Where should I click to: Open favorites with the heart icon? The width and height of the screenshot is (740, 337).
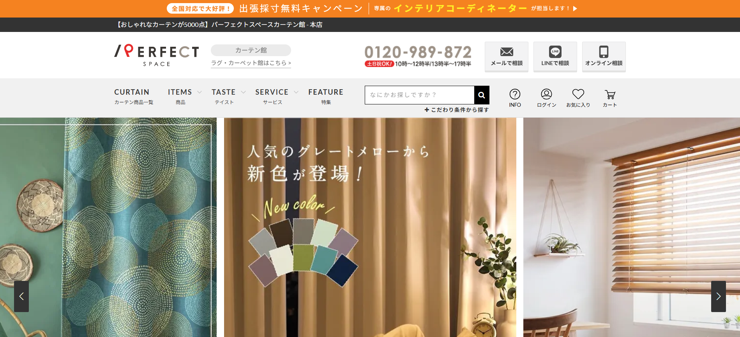pyautogui.click(x=578, y=94)
